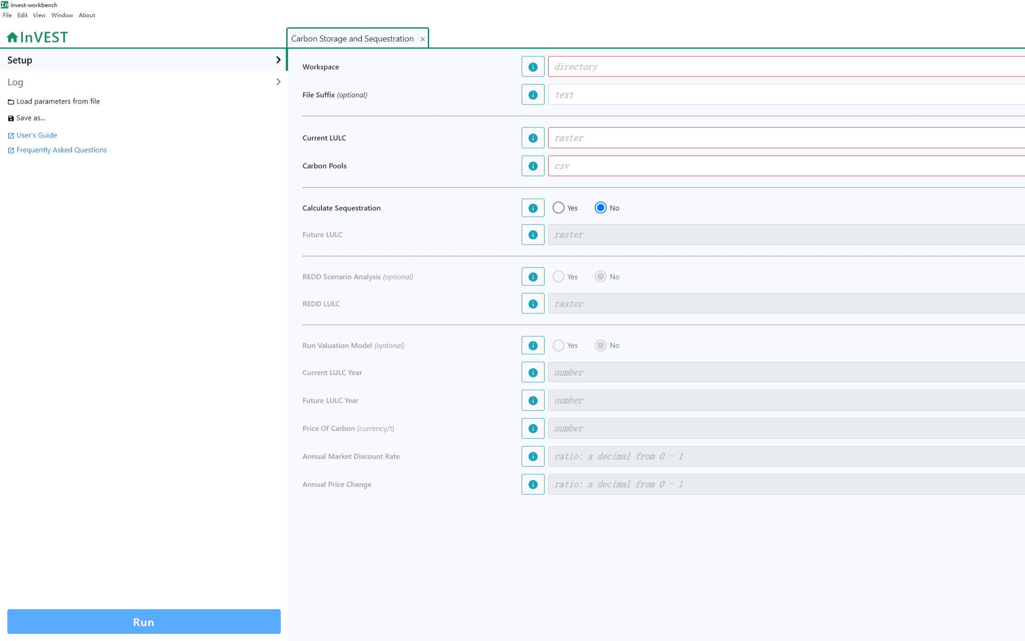1025x641 pixels.
Task: Open the File menu
Action: click(7, 15)
